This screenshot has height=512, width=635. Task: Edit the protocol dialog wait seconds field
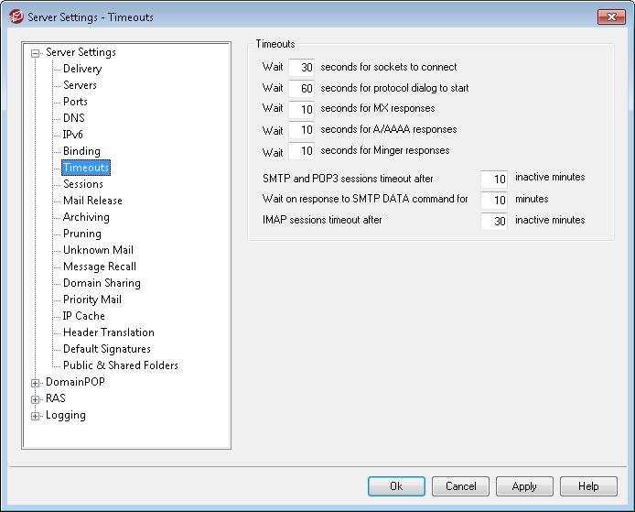pos(301,88)
